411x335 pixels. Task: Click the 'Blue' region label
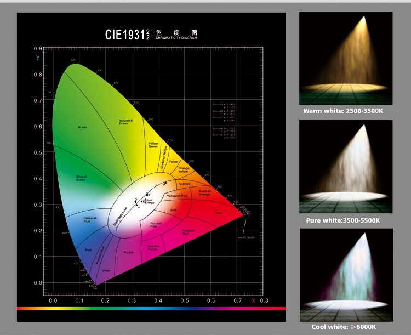pos(88,250)
